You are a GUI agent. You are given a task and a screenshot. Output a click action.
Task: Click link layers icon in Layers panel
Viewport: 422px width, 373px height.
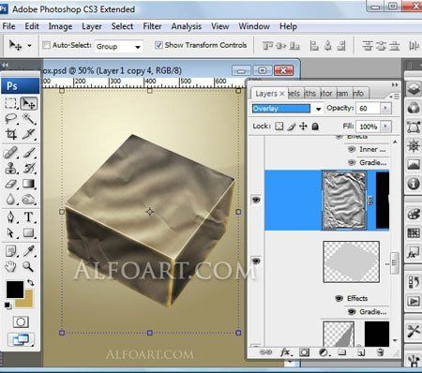pyautogui.click(x=265, y=352)
